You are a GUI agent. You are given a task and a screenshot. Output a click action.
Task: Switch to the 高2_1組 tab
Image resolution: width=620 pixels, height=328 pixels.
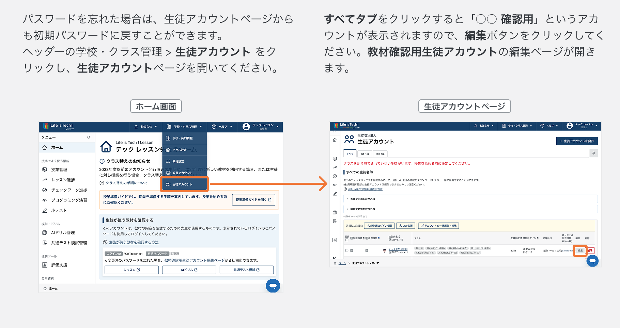(380, 154)
